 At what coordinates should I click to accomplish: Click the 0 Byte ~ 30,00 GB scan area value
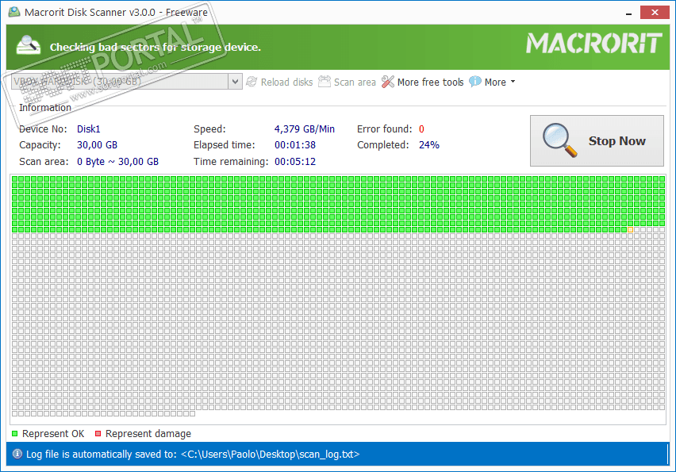(117, 162)
